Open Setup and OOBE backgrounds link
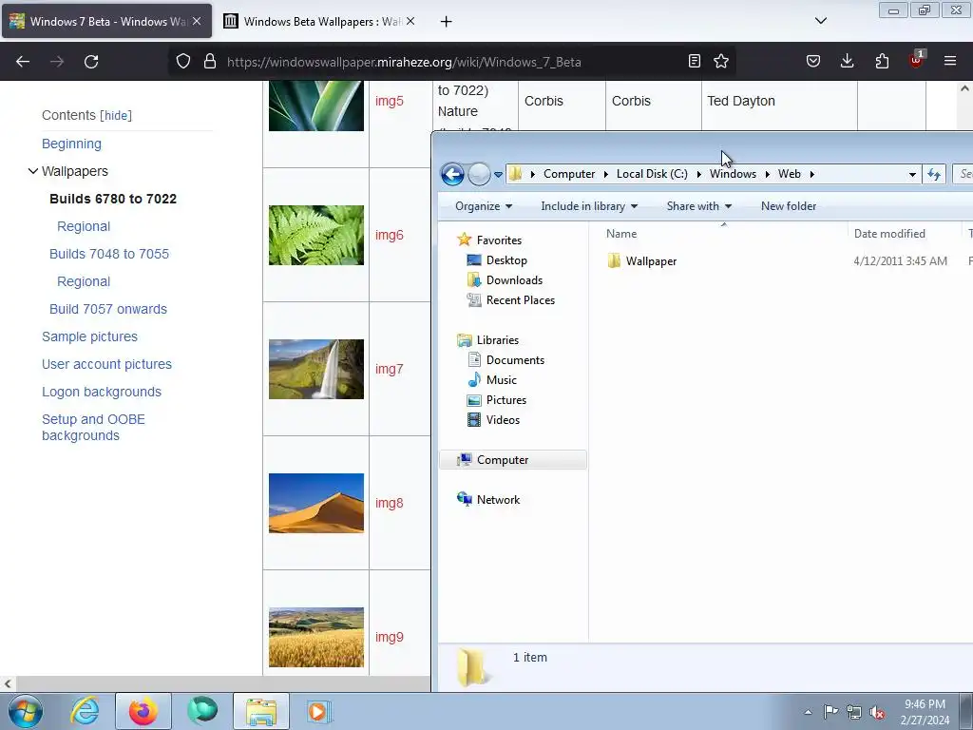This screenshot has width=973, height=730. point(93,427)
